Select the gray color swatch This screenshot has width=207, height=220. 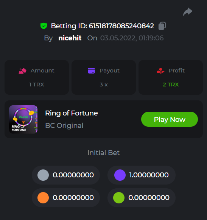coord(43,175)
